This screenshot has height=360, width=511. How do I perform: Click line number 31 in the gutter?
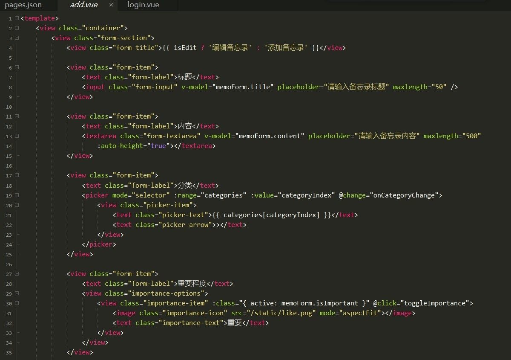tap(9, 313)
